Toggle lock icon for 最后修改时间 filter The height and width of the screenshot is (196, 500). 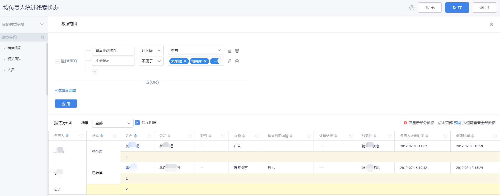[230, 51]
